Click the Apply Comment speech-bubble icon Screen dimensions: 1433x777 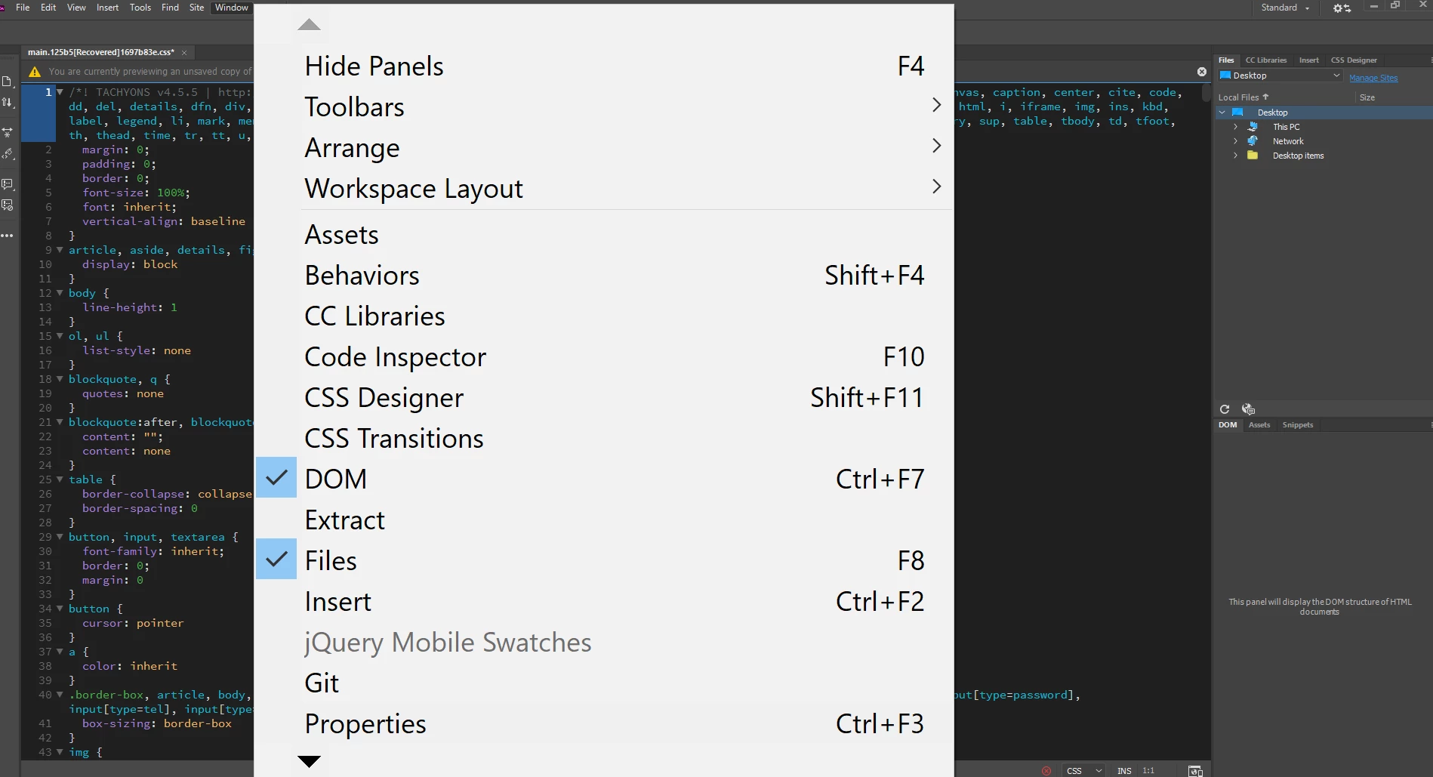7,184
